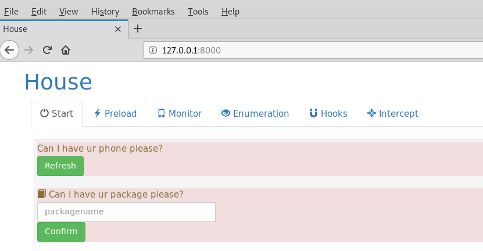Image resolution: width=483 pixels, height=251 pixels.
Task: Reload the page with the refresh icon
Action: pos(48,50)
